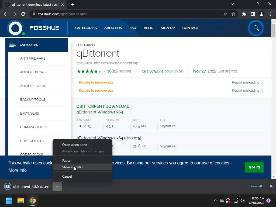
Task: Go to FAQ page
Action: pyautogui.click(x=133, y=28)
